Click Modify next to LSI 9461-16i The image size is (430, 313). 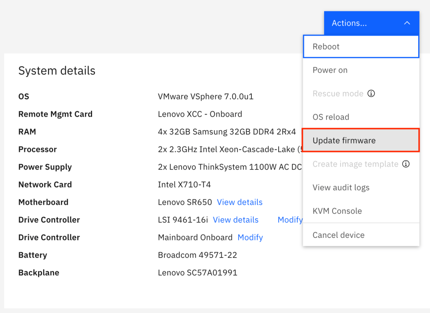(290, 220)
